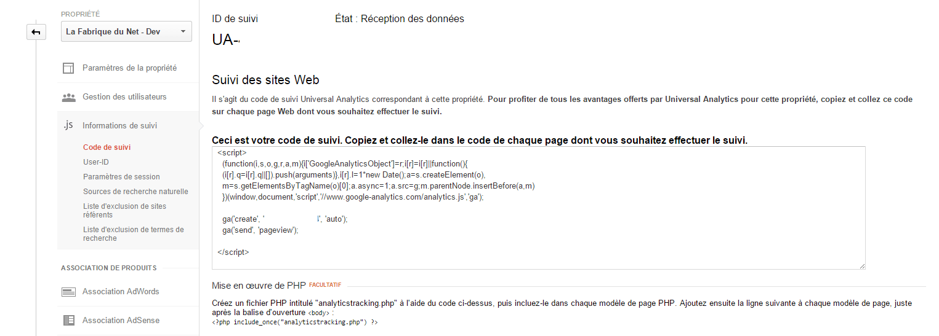Open Sources de recherche naturelle
Image resolution: width=939 pixels, height=336 pixels.
tap(135, 192)
